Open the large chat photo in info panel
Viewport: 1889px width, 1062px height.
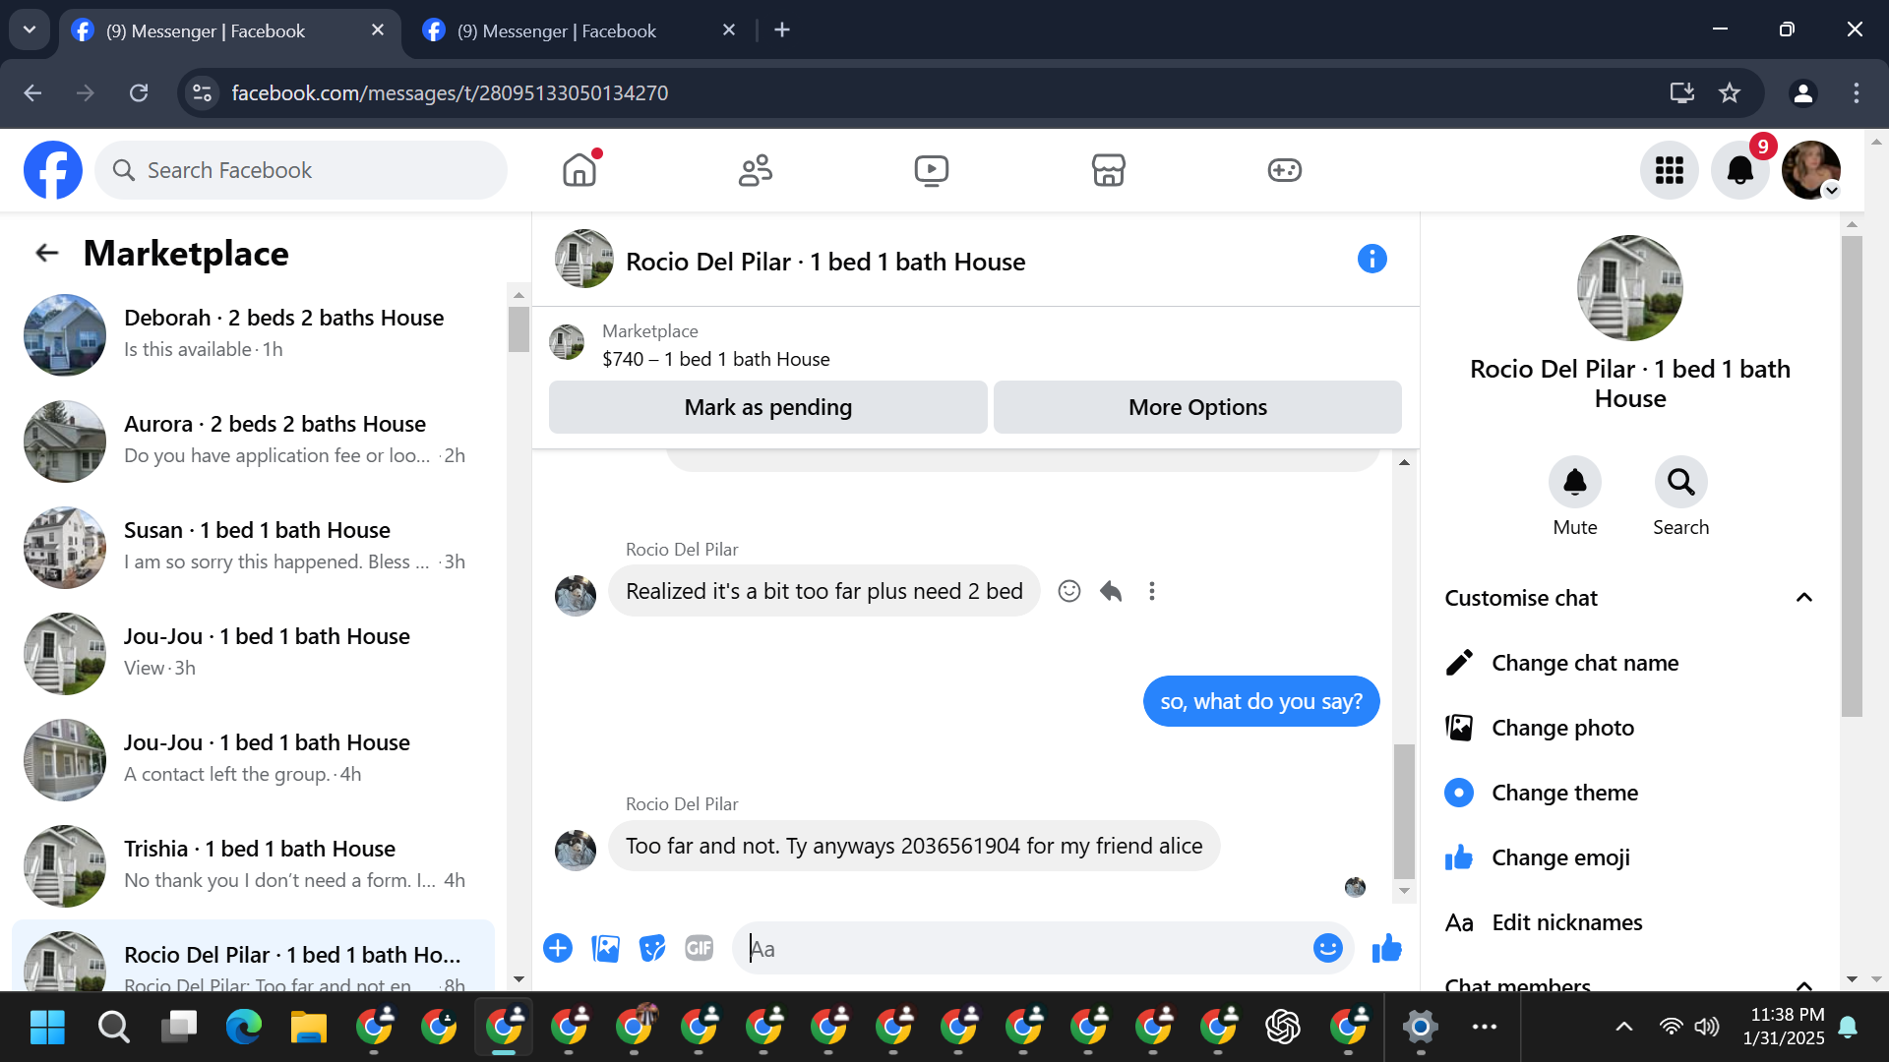1630,288
